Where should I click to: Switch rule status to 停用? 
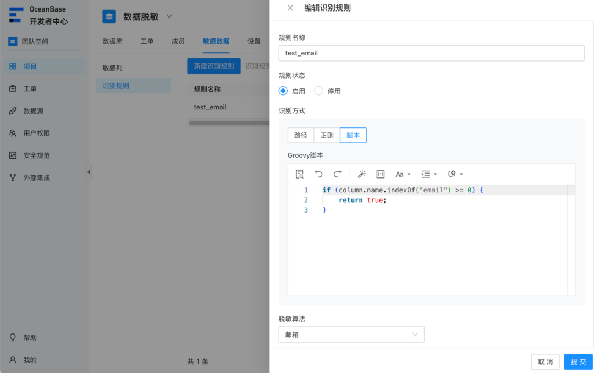[319, 91]
